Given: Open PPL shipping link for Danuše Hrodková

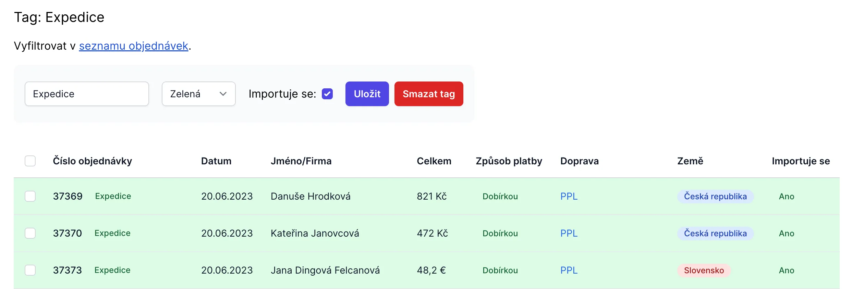Looking at the screenshot, I should pyautogui.click(x=569, y=196).
